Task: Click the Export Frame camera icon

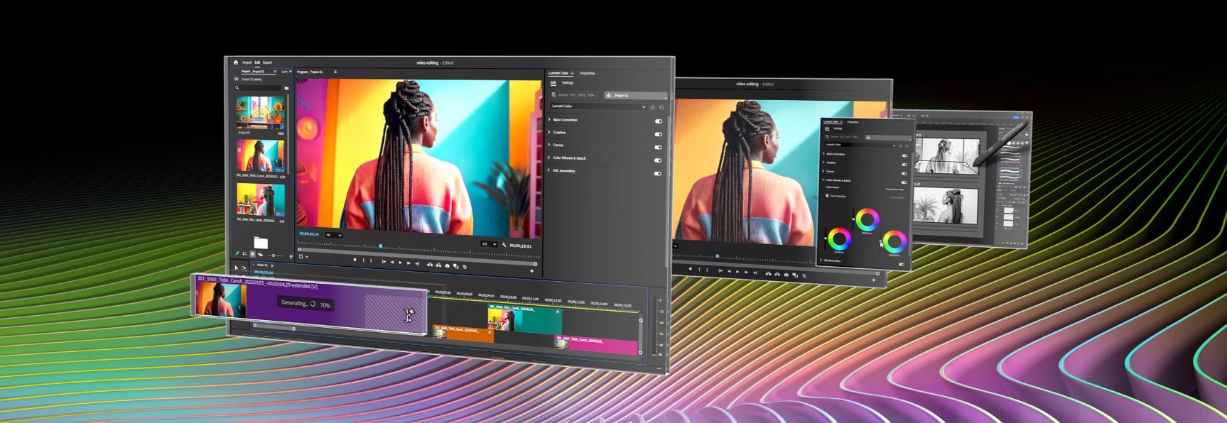Action: (447, 265)
